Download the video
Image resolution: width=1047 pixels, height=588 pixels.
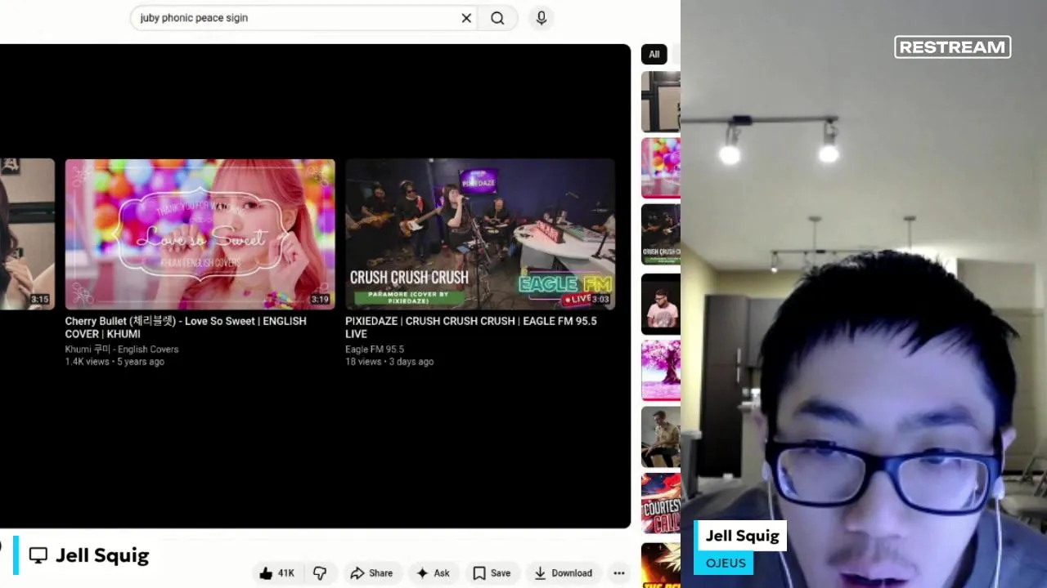563,573
